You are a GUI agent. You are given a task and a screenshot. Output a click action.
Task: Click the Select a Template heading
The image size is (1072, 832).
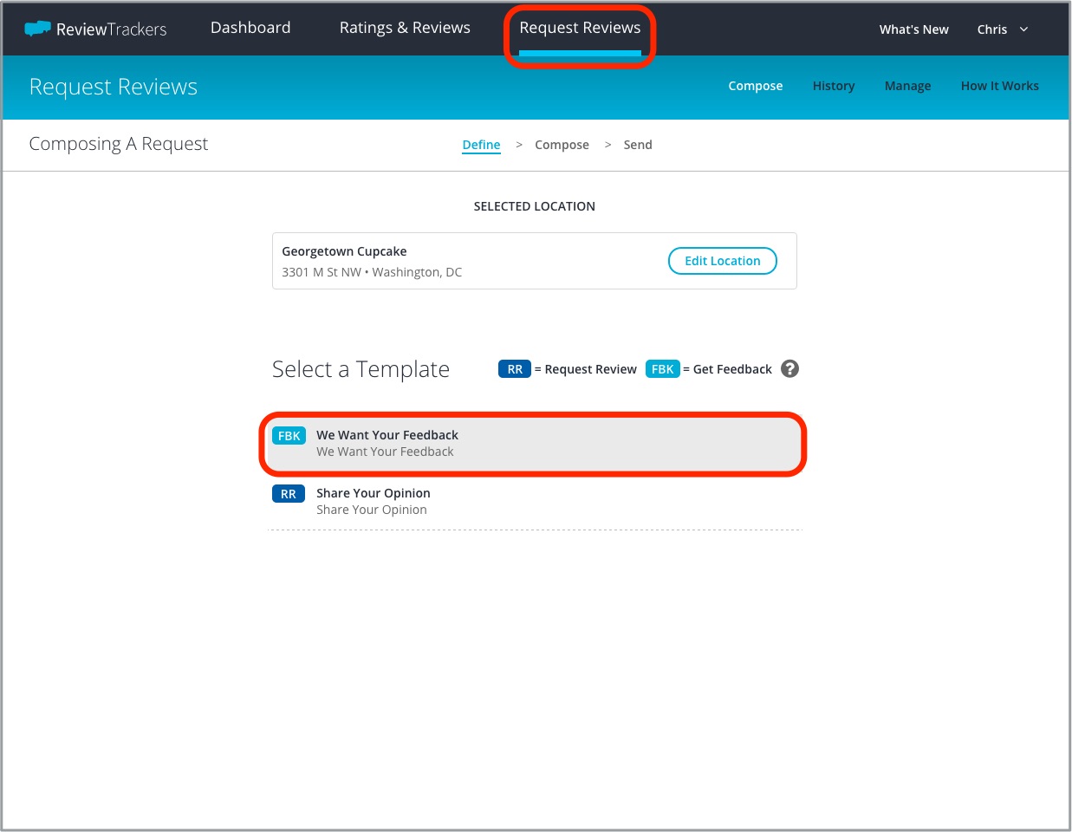(361, 369)
